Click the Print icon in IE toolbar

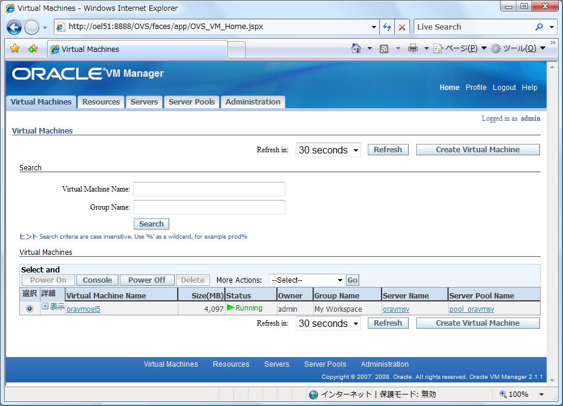413,48
